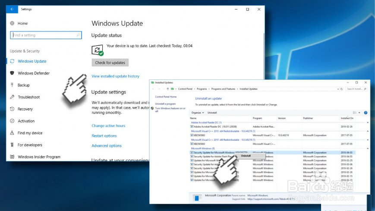Screen dimensions: 375x211
Task: Click the Windows Update sync icon in sidebar
Action: [12, 61]
